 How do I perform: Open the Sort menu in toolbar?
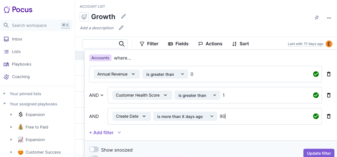coord(241,44)
